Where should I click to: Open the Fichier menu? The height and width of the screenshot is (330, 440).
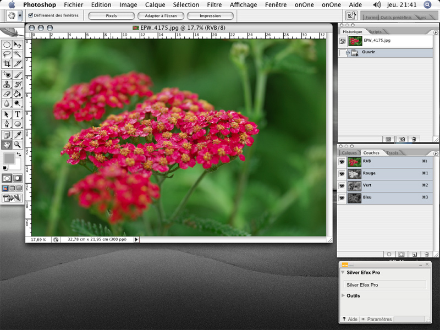pos(74,5)
